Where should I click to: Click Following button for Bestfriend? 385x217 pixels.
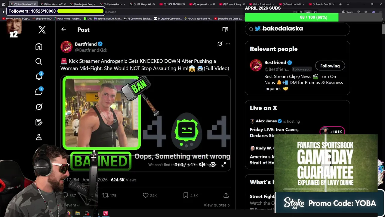click(330, 66)
